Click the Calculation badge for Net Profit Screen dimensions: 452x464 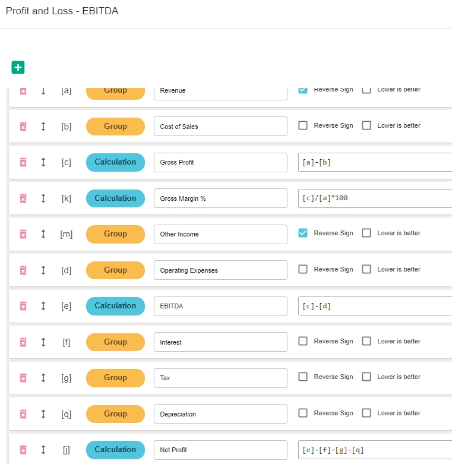pyautogui.click(x=115, y=450)
